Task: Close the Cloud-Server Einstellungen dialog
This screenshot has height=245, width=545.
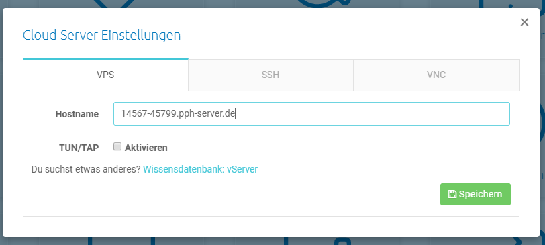Action: pos(524,22)
